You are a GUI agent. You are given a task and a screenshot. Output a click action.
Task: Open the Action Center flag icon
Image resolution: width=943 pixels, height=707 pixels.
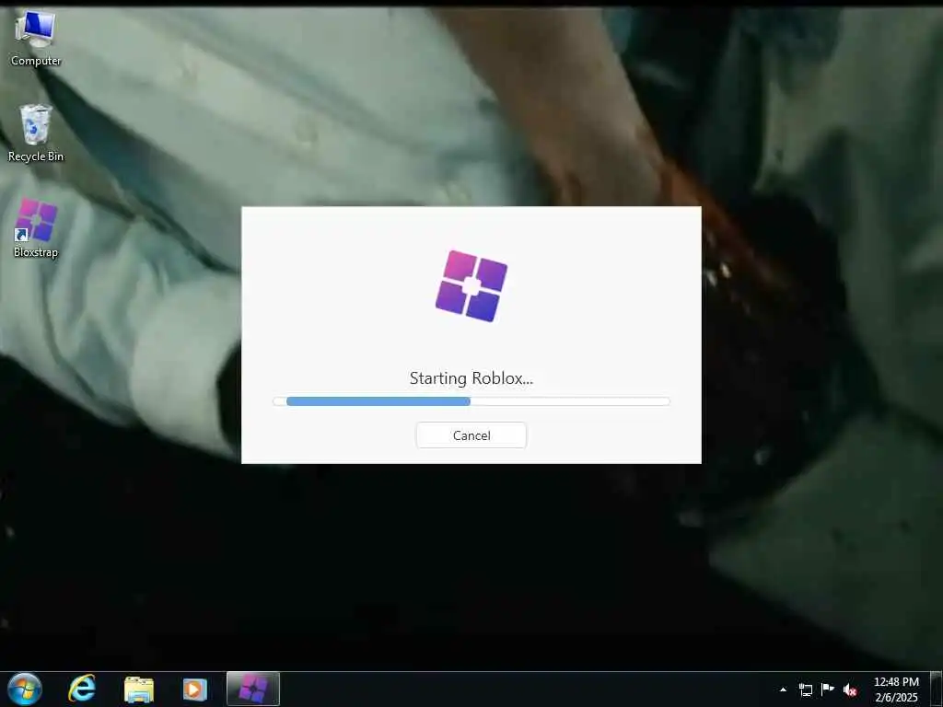(828, 690)
